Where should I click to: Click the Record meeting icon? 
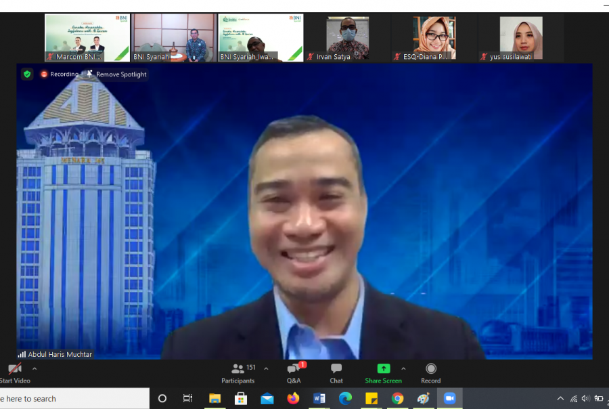pos(430,369)
